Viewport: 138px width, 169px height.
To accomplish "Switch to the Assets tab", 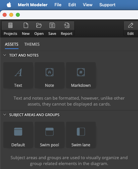I will coord(12,44).
